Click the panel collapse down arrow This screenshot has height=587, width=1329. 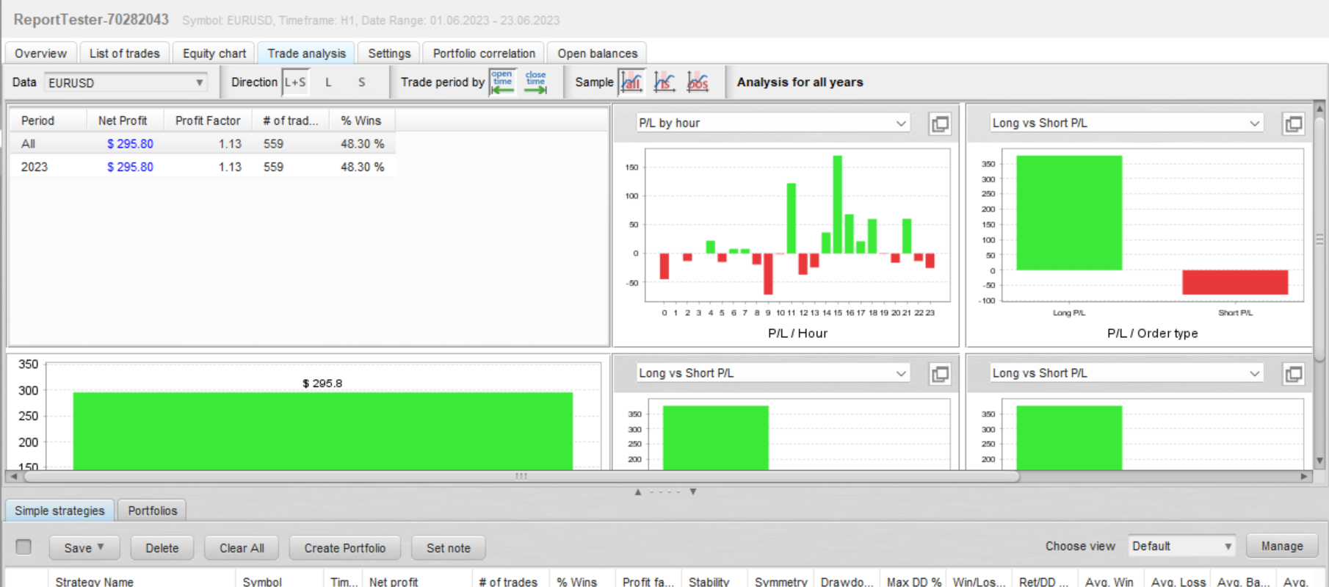[692, 492]
